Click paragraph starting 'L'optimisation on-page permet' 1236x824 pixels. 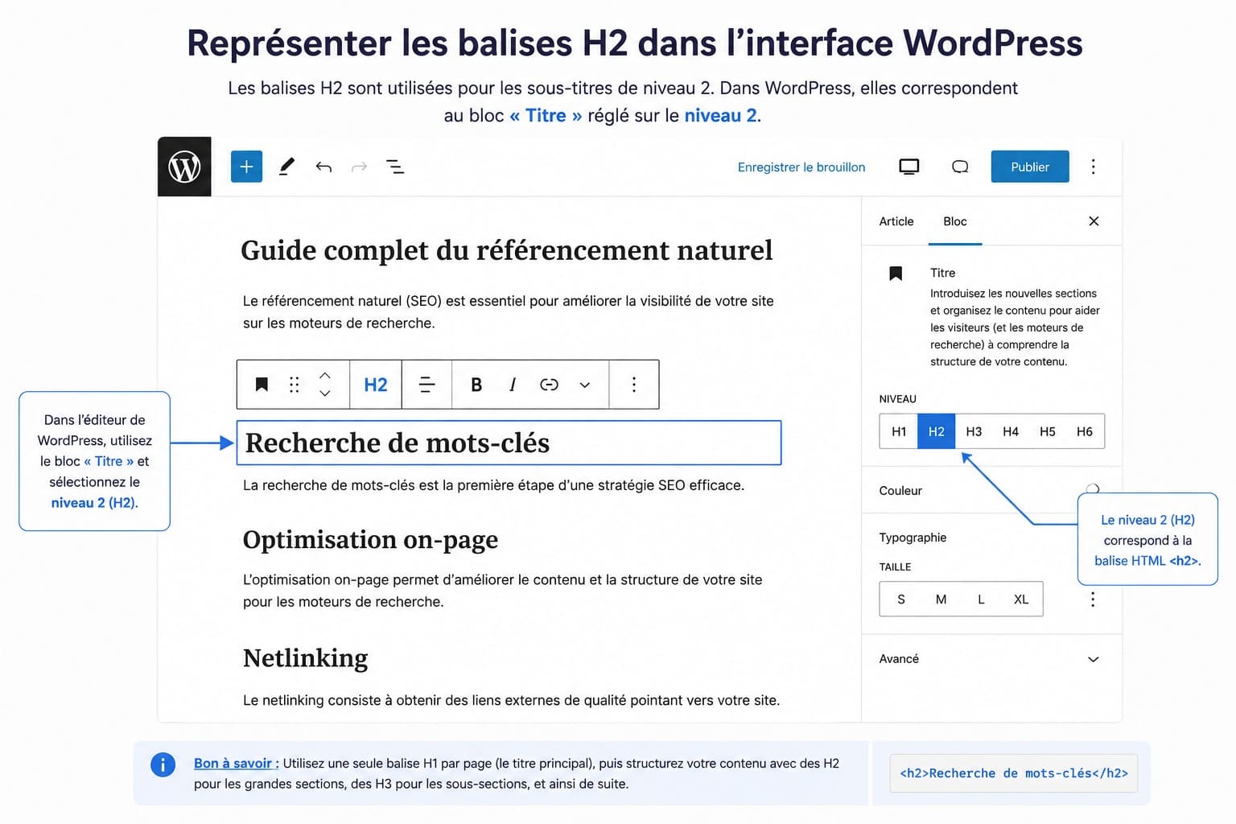pyautogui.click(x=503, y=591)
